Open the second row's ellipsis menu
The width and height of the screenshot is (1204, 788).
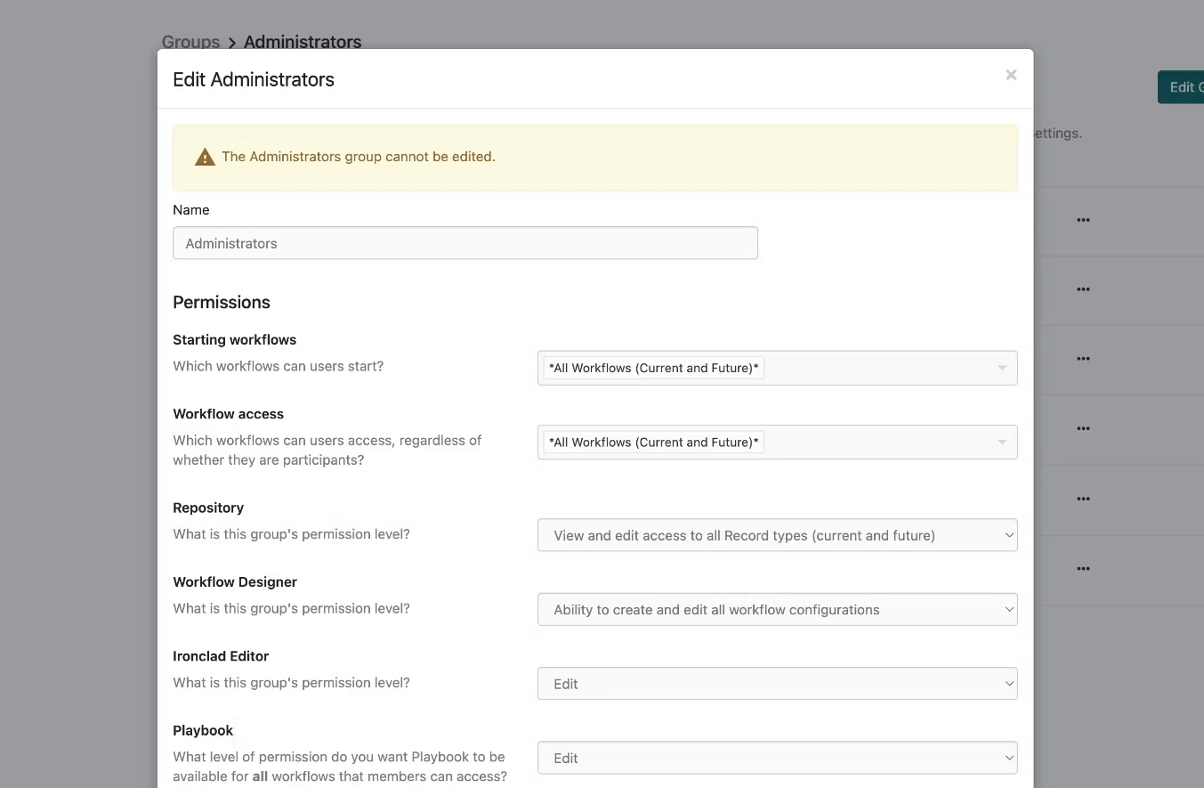point(1083,289)
